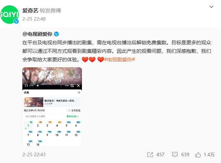The height and width of the screenshot is (163, 221).
Task: Open comments via the speech bubble icon
Action: point(175,154)
